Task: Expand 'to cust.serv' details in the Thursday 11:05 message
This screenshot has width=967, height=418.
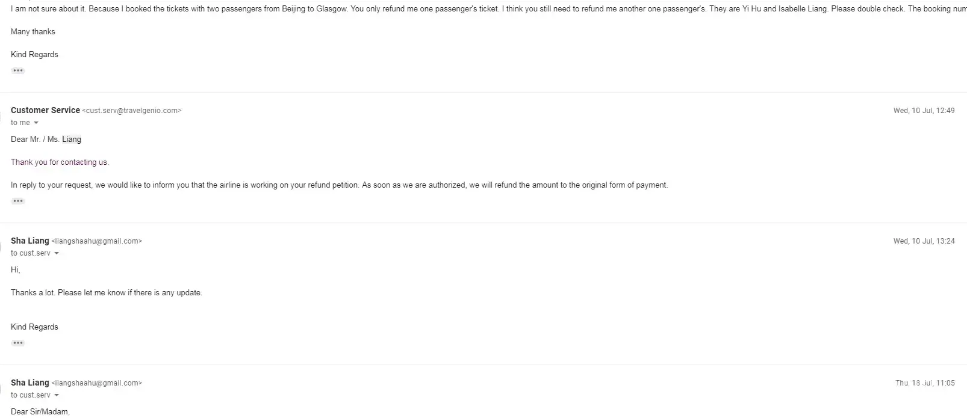Action: pos(57,396)
